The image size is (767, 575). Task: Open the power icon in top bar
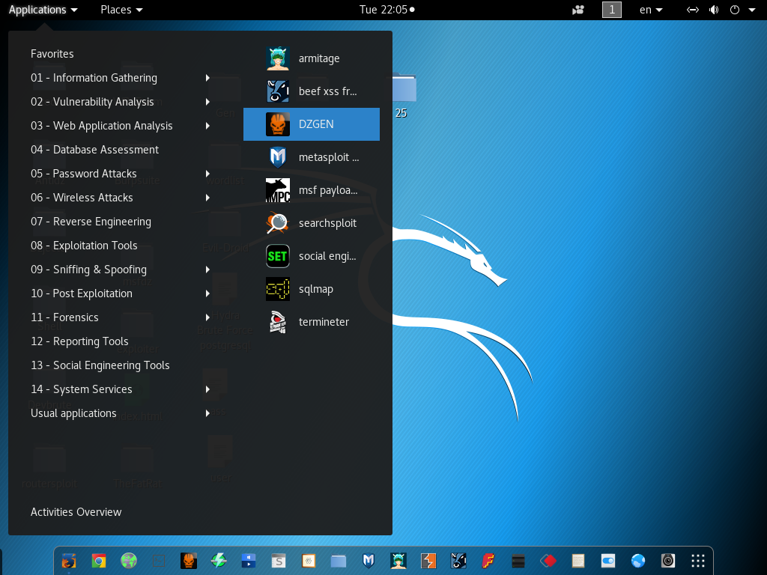[735, 10]
